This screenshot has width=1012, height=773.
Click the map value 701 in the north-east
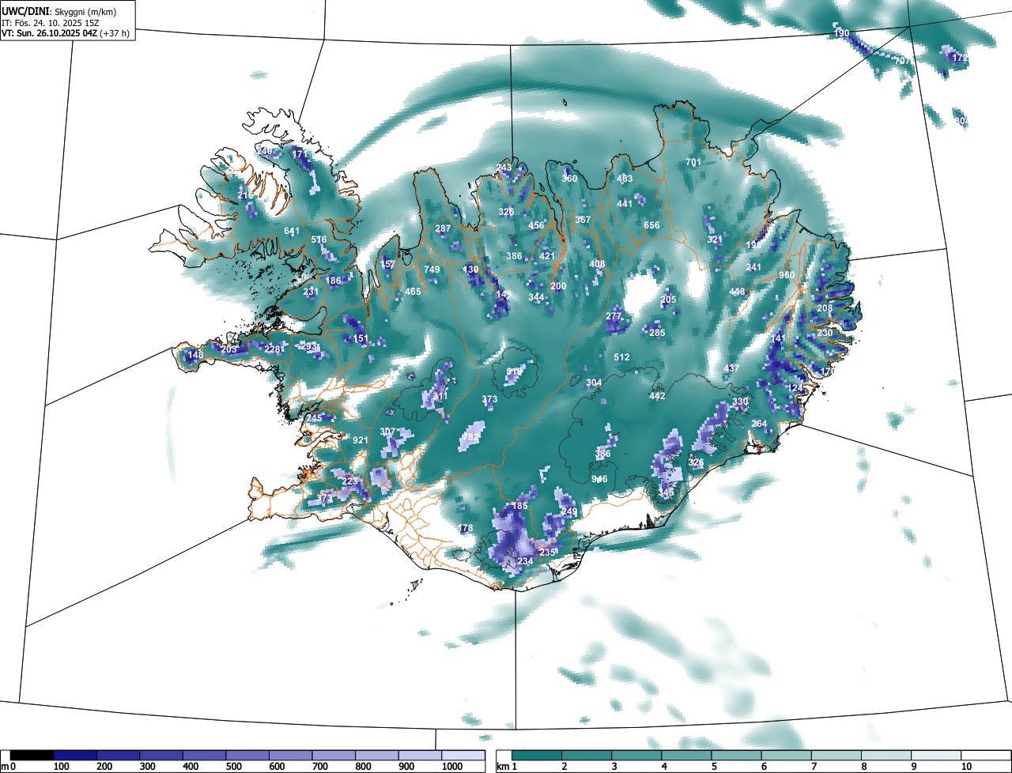[693, 162]
